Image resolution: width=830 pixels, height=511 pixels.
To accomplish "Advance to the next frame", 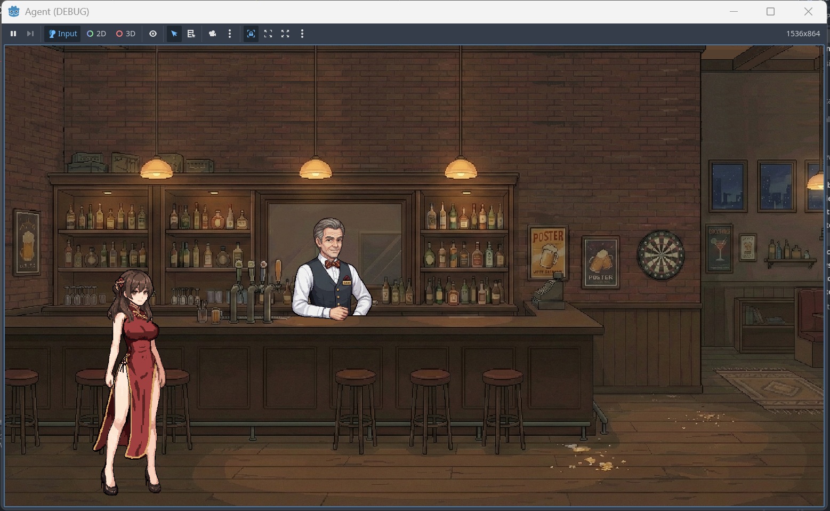I will coord(30,34).
